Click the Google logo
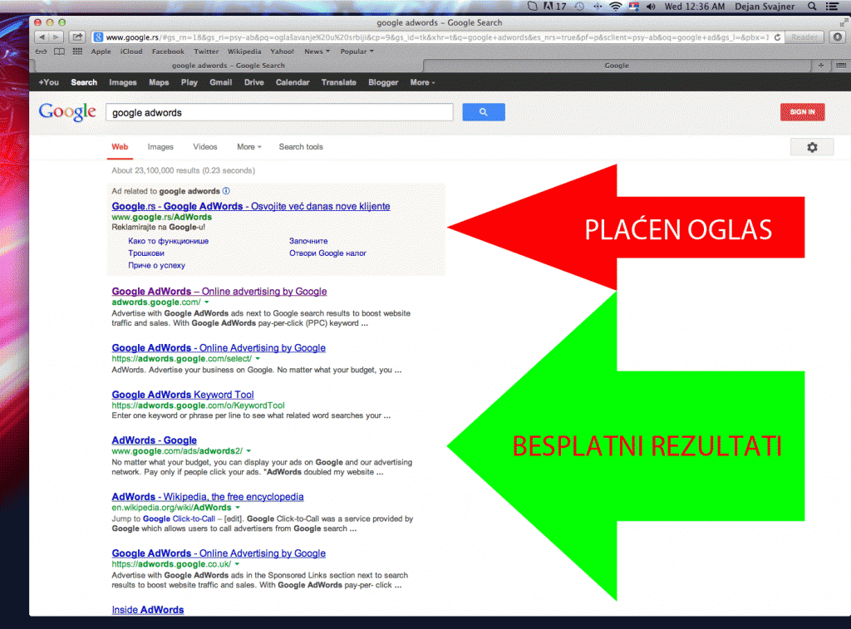 tap(67, 112)
